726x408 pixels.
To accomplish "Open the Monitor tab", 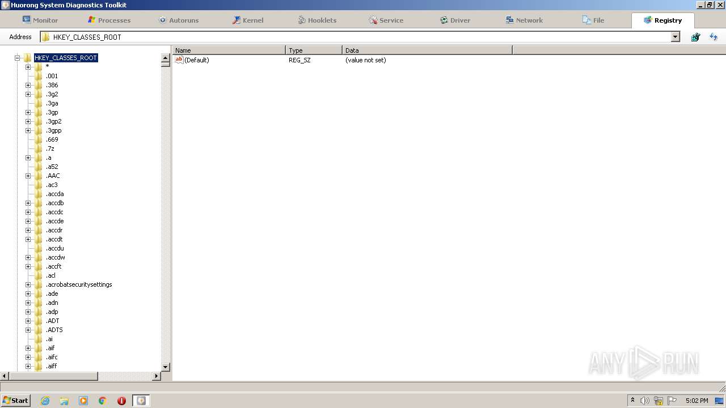I will coord(40,20).
